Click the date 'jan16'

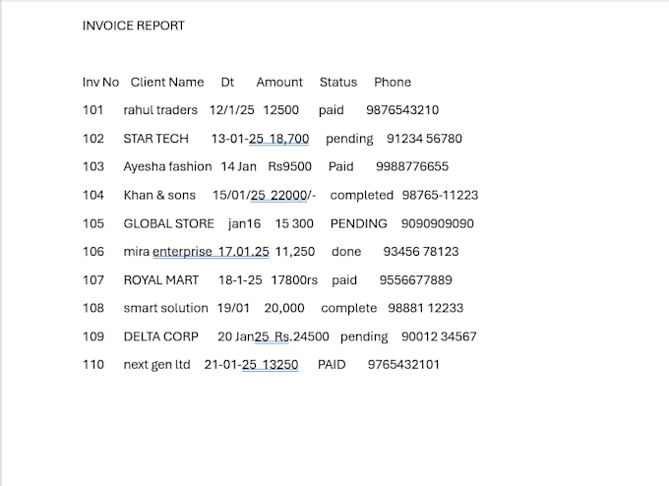244,223
